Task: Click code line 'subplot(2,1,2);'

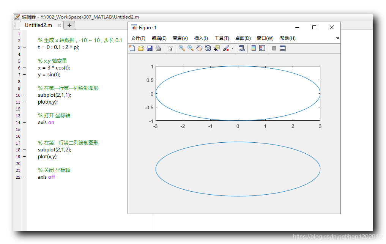Action: tap(54, 150)
